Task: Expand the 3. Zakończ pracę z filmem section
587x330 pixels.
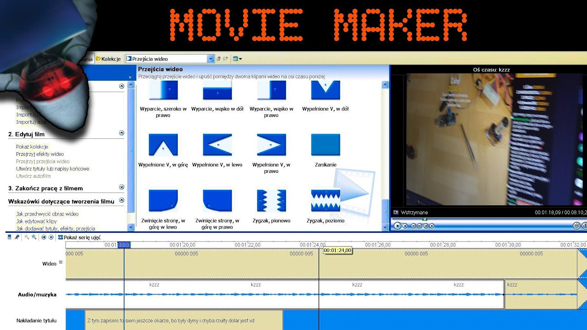Action: click(122, 187)
